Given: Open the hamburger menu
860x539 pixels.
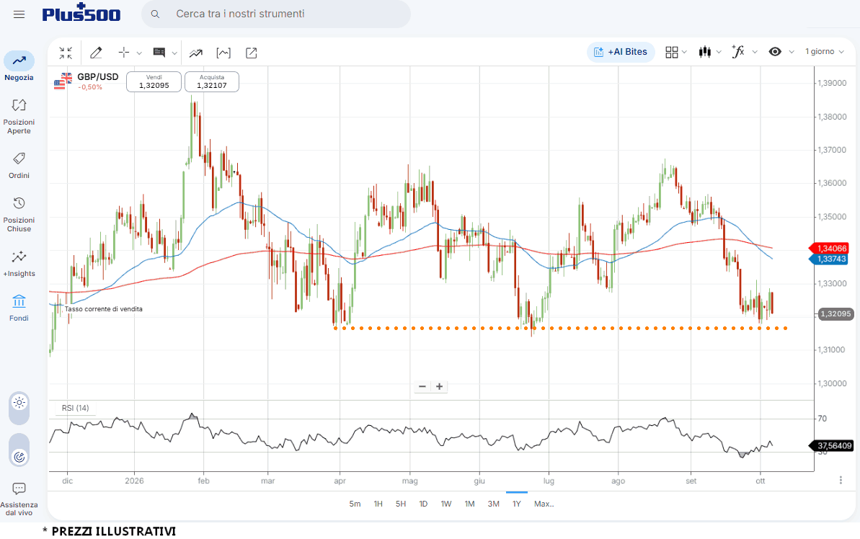Looking at the screenshot, I should 19,14.
